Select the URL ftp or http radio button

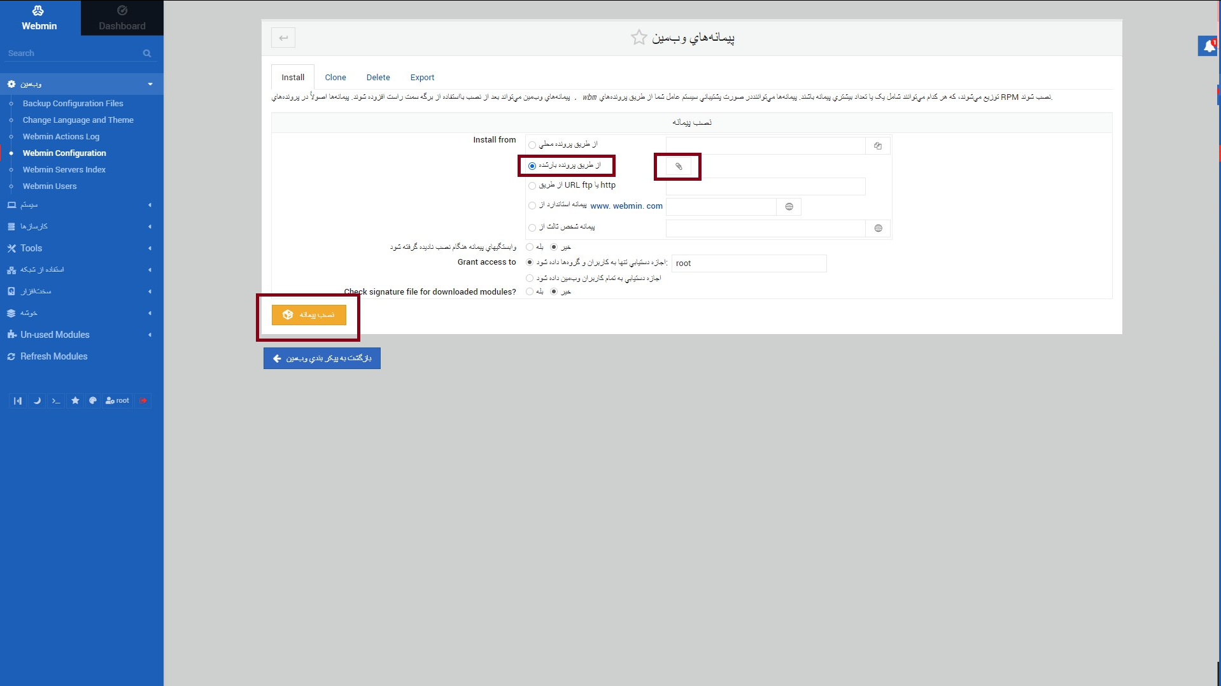(x=532, y=186)
